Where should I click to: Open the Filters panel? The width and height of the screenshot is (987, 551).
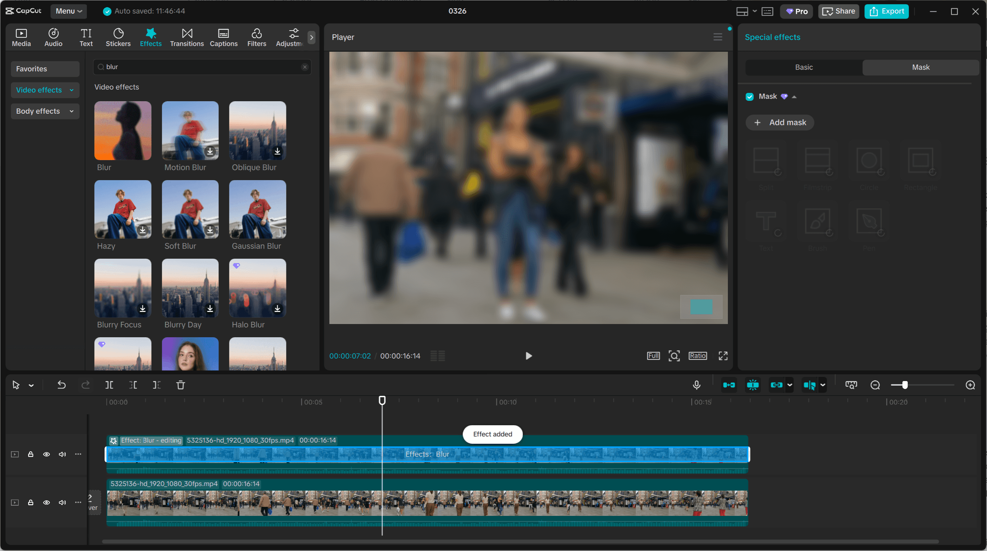256,36
